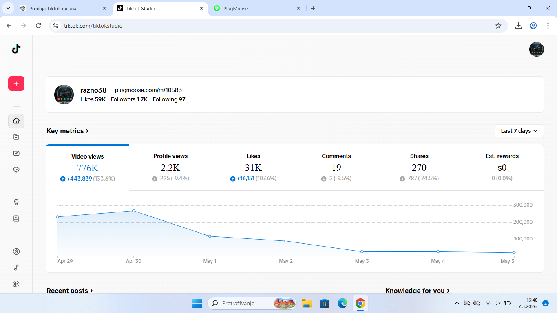Click the Likes 59K profile stat
Viewport: 557px width, 313px height.
coord(93,99)
